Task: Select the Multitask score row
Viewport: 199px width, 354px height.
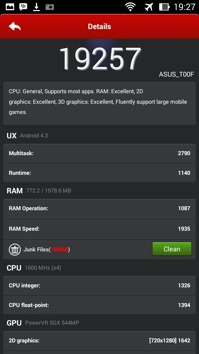Action: tap(99, 153)
